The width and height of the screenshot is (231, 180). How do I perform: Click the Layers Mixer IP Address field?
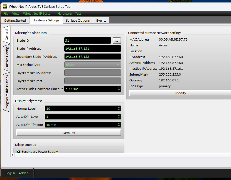tap(92, 73)
